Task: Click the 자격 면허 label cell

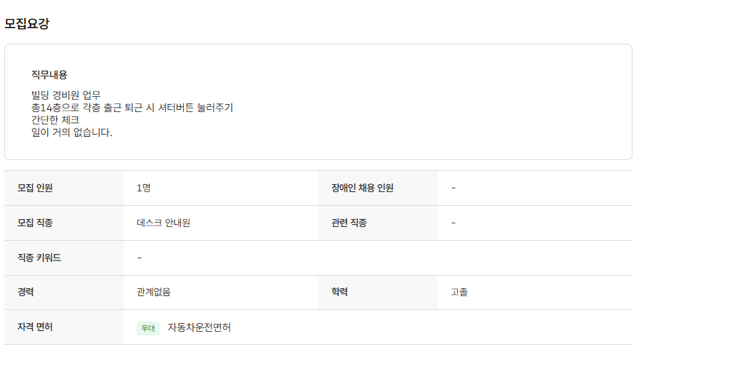Action: [64, 327]
